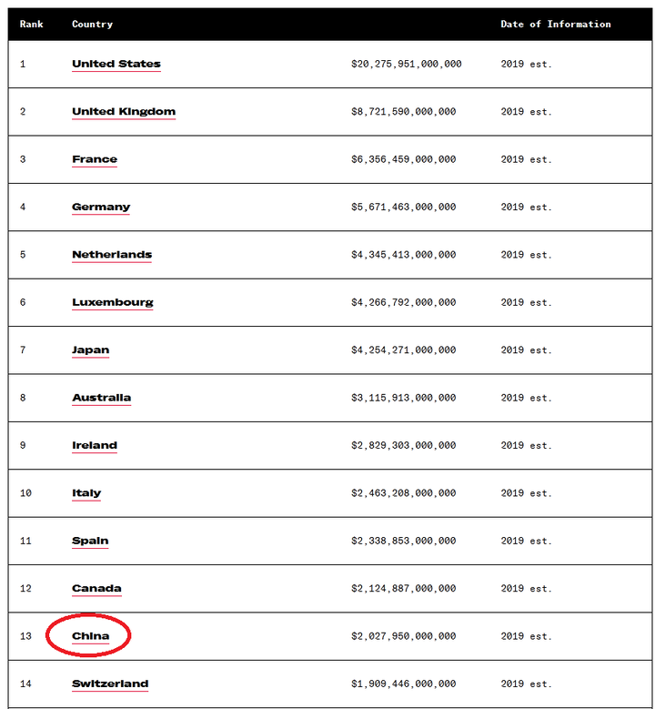The height and width of the screenshot is (709, 655).
Task: Open the Canada link
Action: click(96, 589)
